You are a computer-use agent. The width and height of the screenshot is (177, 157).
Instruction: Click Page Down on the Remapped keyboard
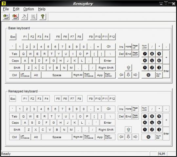135,116
